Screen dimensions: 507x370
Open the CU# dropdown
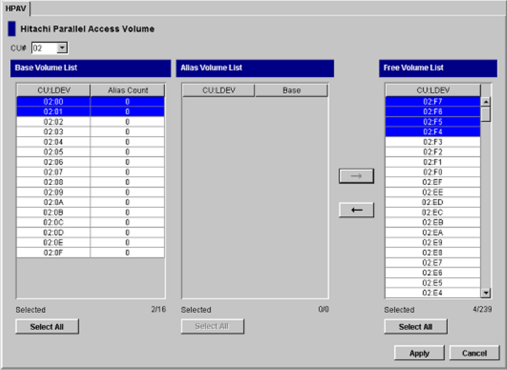click(x=62, y=48)
